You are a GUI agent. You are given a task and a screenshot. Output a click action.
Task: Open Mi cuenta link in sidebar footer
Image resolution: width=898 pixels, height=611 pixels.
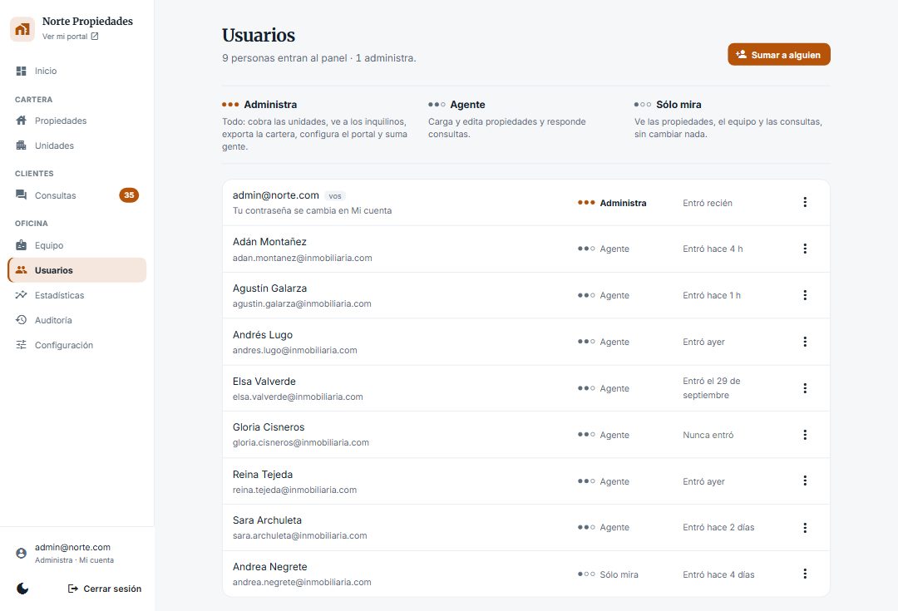pyautogui.click(x=96, y=560)
